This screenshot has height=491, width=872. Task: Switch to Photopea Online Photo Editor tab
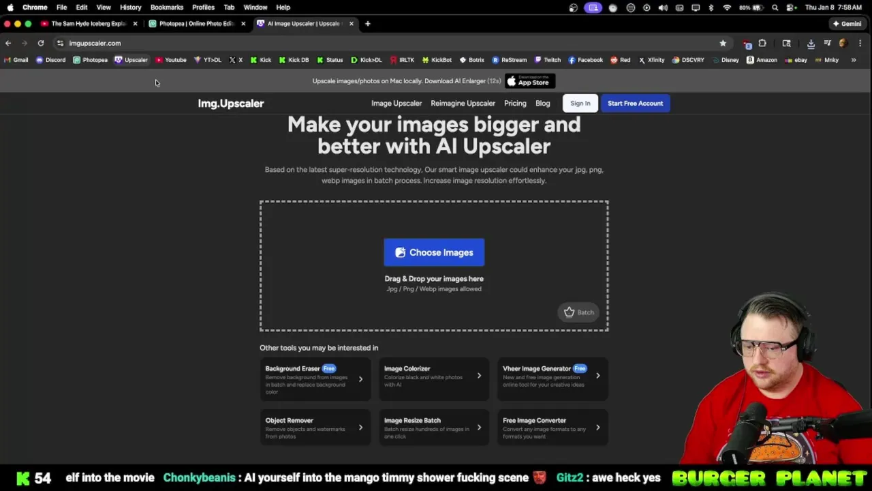[196, 23]
